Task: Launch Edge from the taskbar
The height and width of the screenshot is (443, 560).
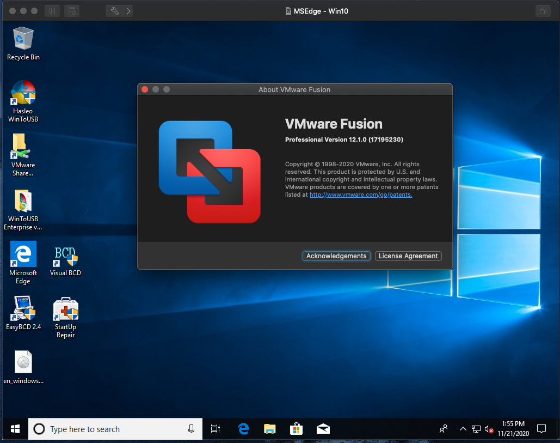Action: coord(243,429)
